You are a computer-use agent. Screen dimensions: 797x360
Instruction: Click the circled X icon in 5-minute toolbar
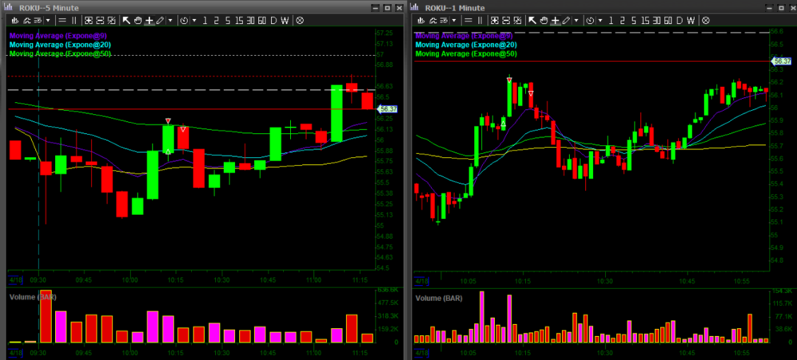(300, 20)
